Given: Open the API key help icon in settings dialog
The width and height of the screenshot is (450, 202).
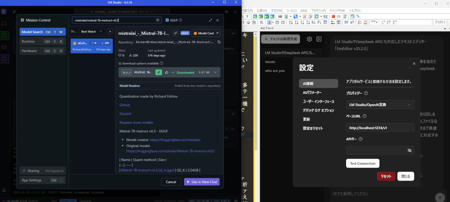Looking at the screenshot, I should (x=361, y=139).
